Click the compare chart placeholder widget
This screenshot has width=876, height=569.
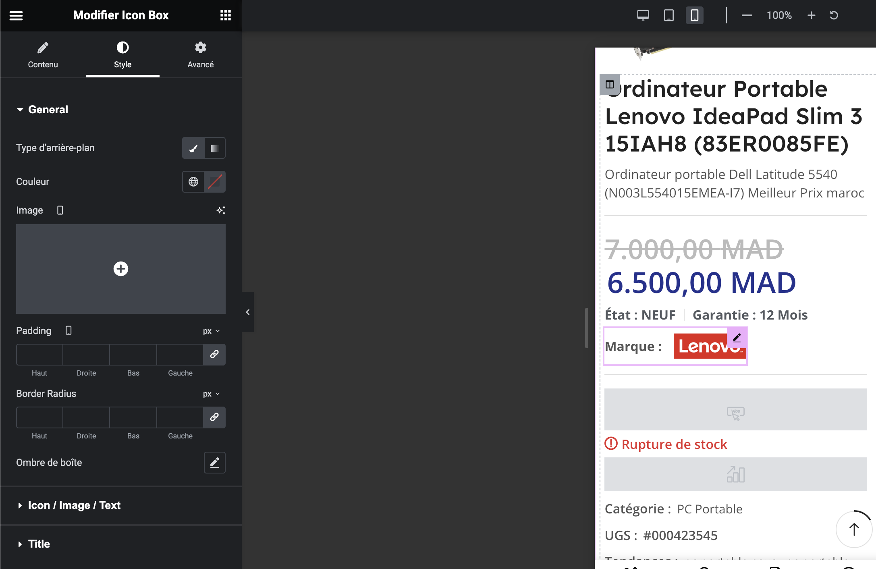735,474
